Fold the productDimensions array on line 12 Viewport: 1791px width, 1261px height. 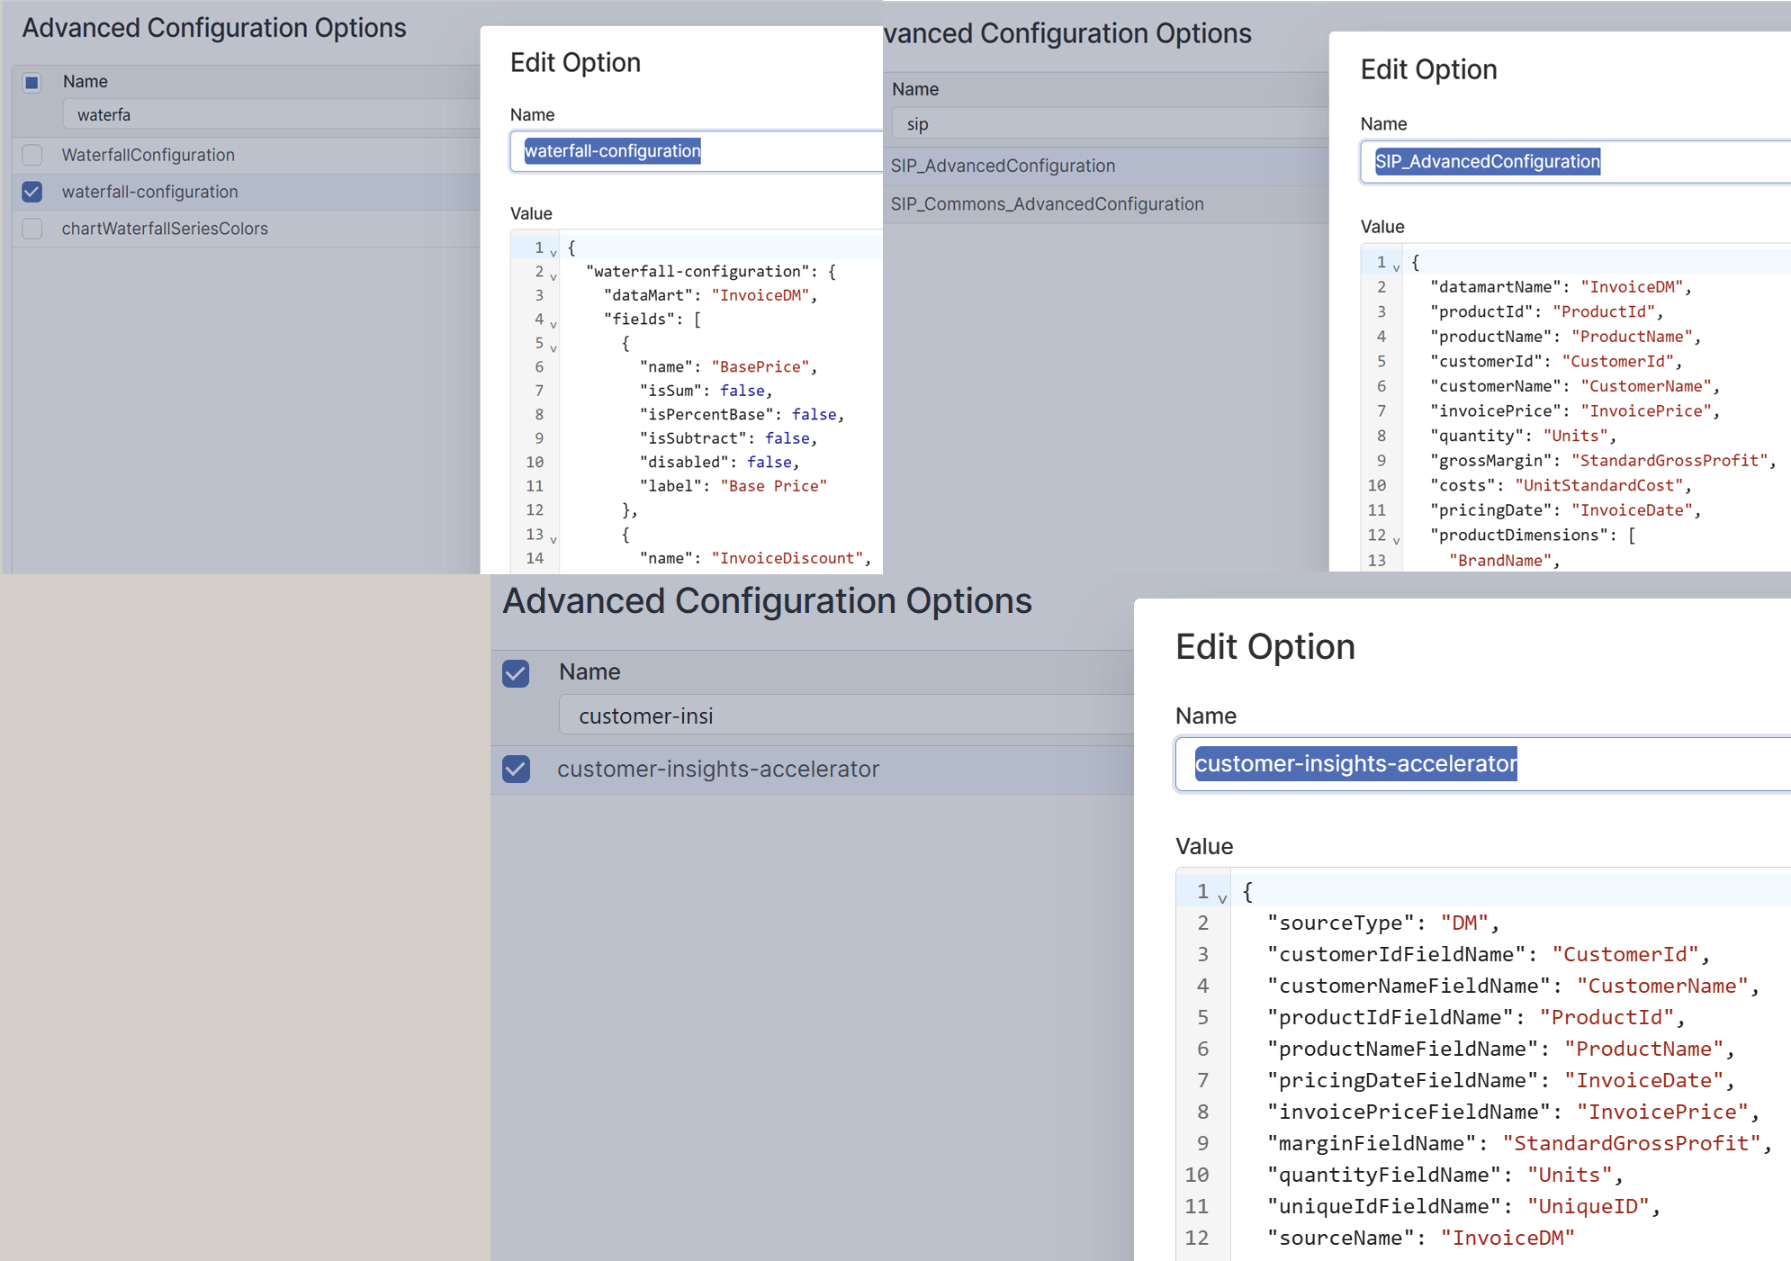click(x=1396, y=540)
